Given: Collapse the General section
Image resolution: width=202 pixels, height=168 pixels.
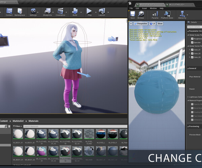Looking at the screenshot, I should click(188, 69).
